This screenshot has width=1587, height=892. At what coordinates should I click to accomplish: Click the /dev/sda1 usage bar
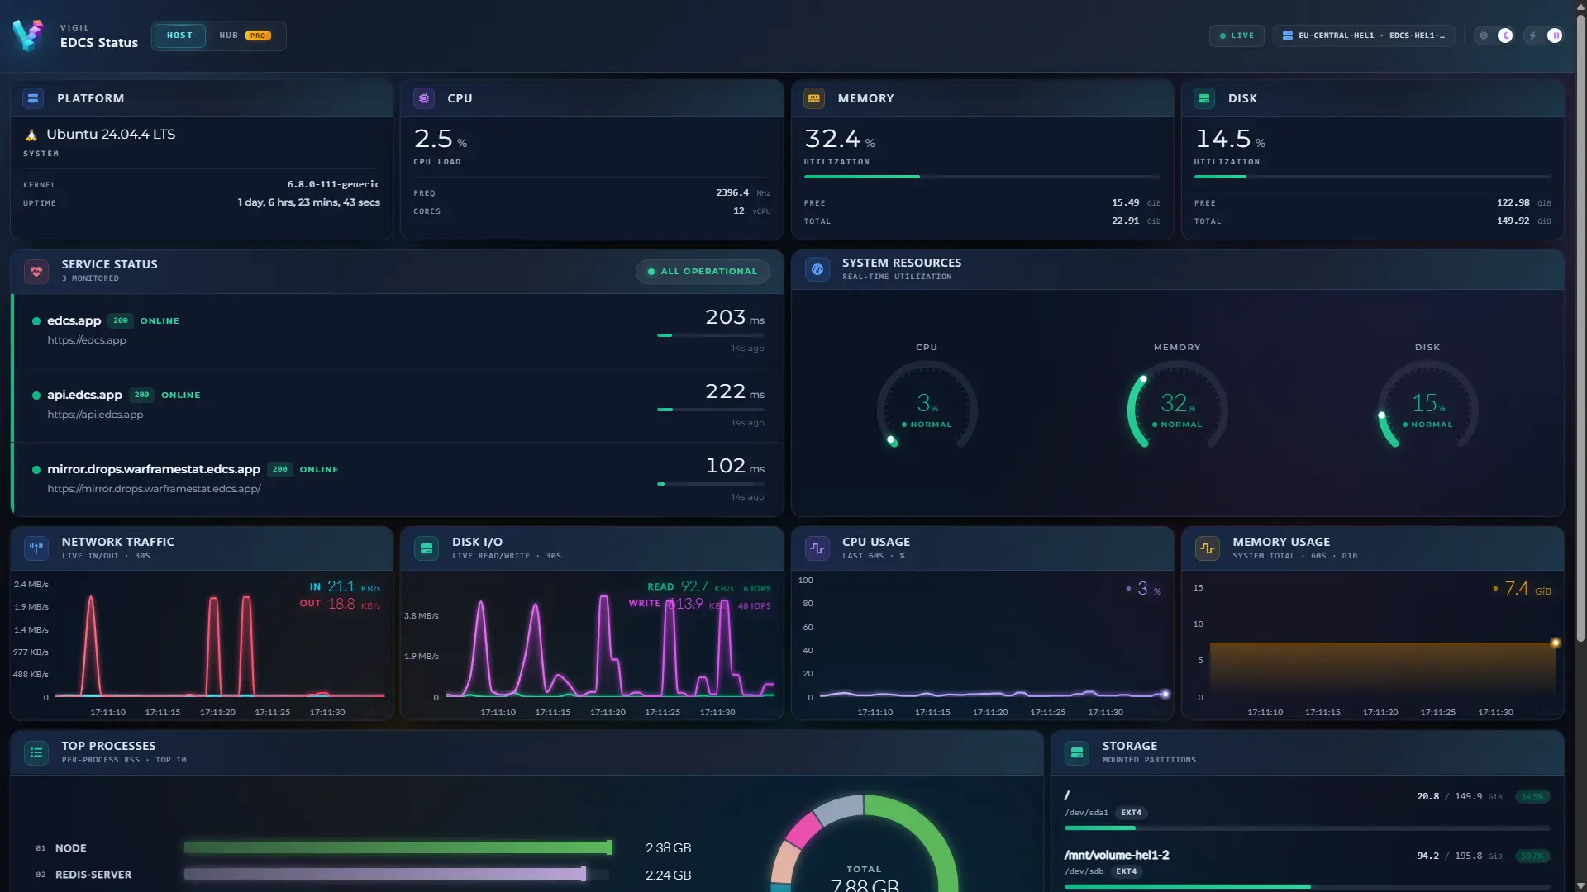1307,828
